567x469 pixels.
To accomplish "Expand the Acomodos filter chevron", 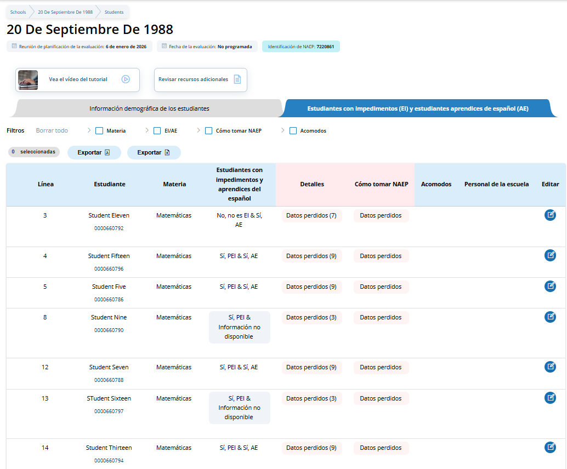I will tap(283, 130).
